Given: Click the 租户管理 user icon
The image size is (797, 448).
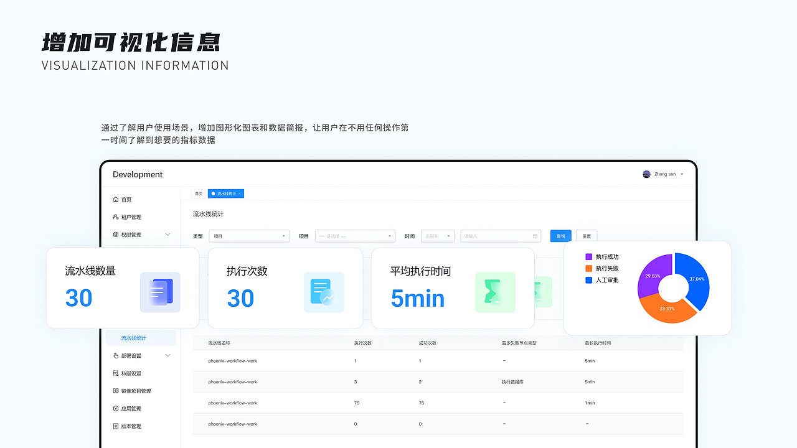Looking at the screenshot, I should tap(116, 217).
